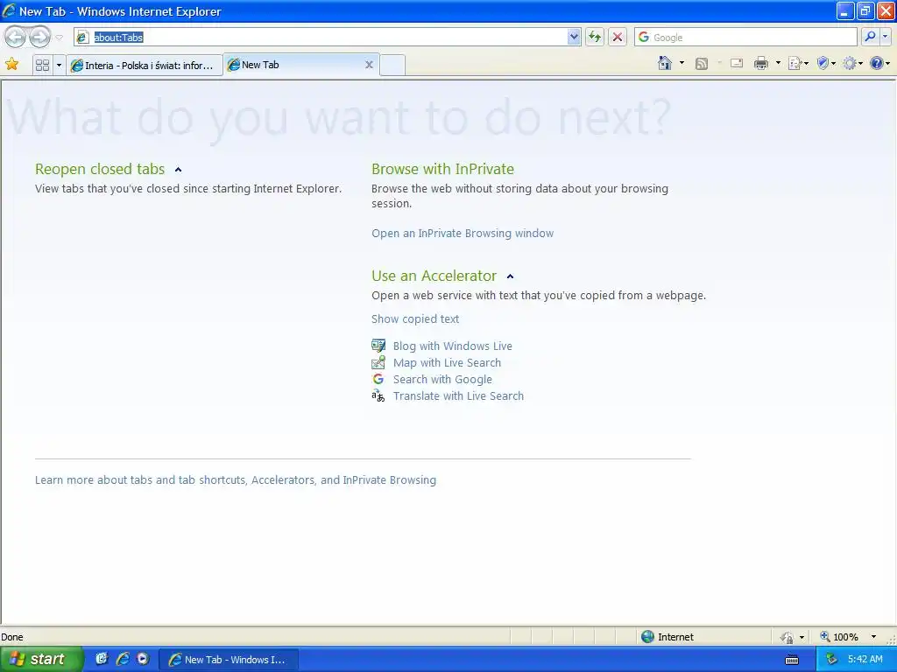The image size is (897, 672).
Task: Click the Translate with Live Search link
Action: 458,396
